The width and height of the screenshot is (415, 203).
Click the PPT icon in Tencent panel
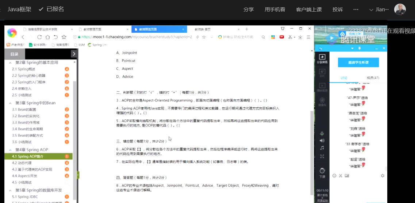322,73
